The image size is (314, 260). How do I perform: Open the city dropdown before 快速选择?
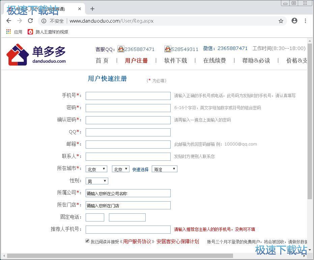pyautogui.click(x=121, y=169)
